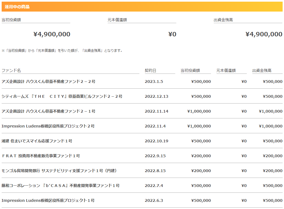284x209 pixels.
Task: Click the explanatory note about 出資金残高
Action: [62, 51]
